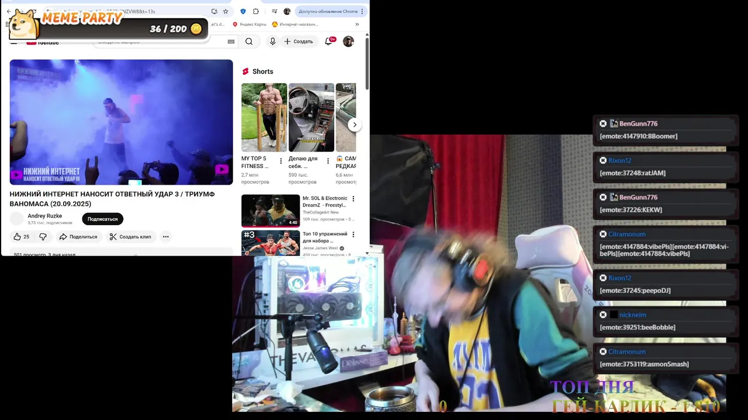Viewport: 748px width, 420px height.
Task: Click BenGunn776 username in first chat message
Action: (638, 124)
